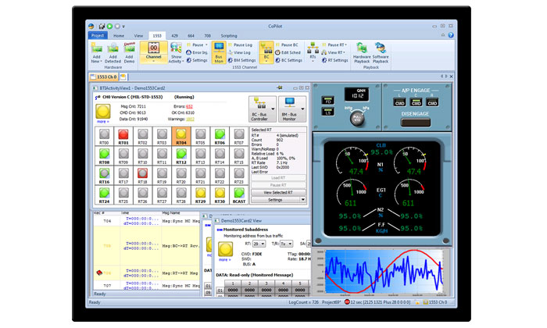Launch Hardware Playback
The width and height of the screenshot is (547, 328).
pos(362,52)
